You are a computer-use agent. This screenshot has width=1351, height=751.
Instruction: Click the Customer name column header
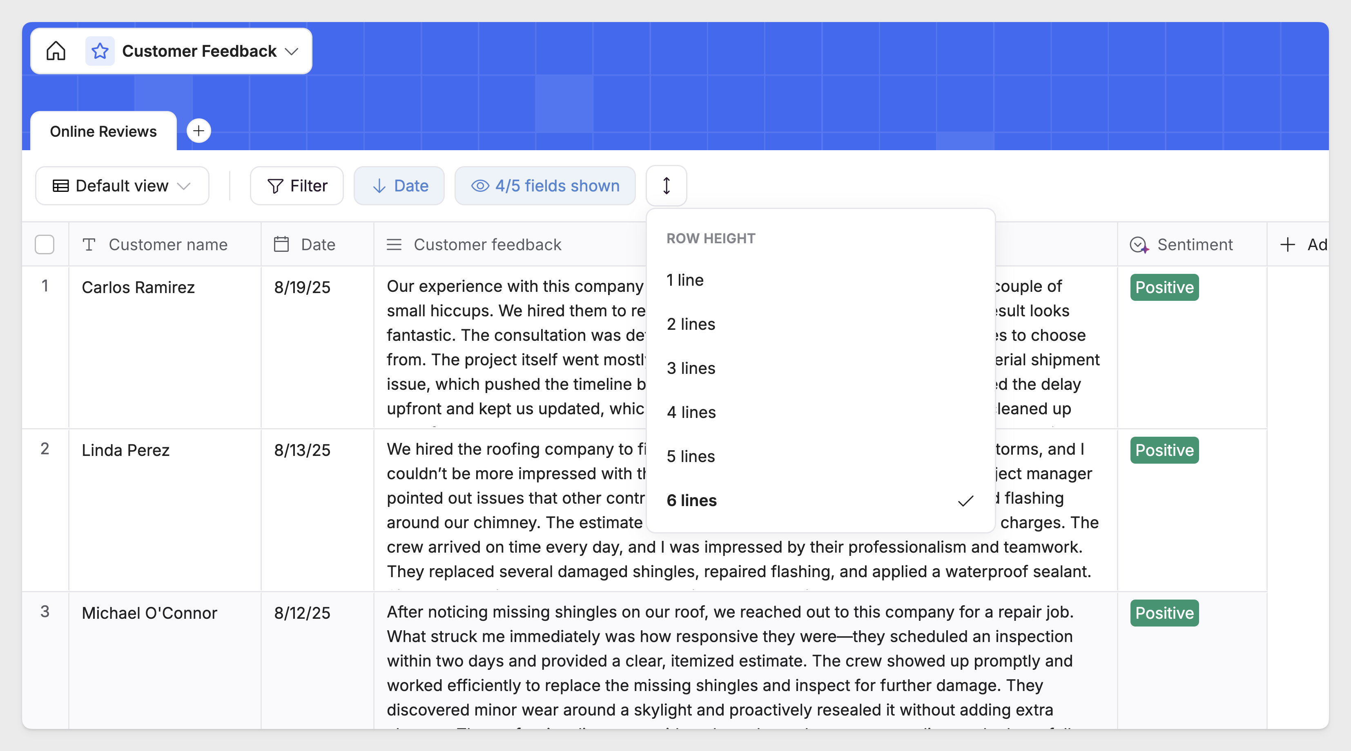click(x=165, y=244)
